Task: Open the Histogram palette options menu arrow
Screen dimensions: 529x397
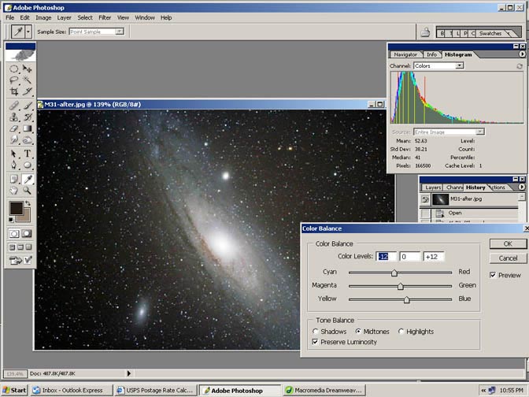Action: [x=522, y=54]
